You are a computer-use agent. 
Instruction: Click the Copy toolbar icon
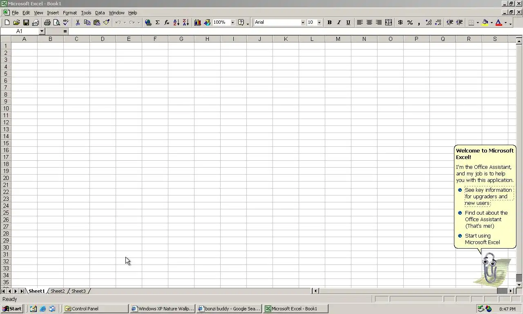[x=87, y=22]
